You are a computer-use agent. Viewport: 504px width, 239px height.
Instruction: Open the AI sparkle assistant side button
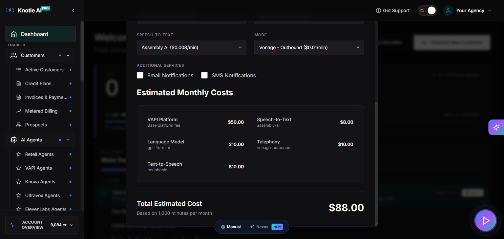pos(496,127)
